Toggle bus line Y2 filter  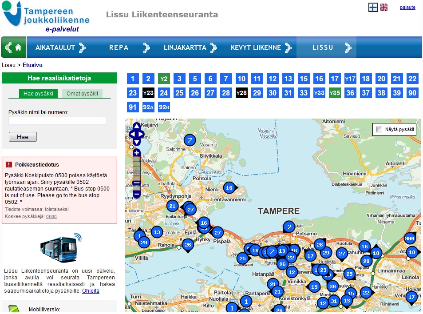164,79
